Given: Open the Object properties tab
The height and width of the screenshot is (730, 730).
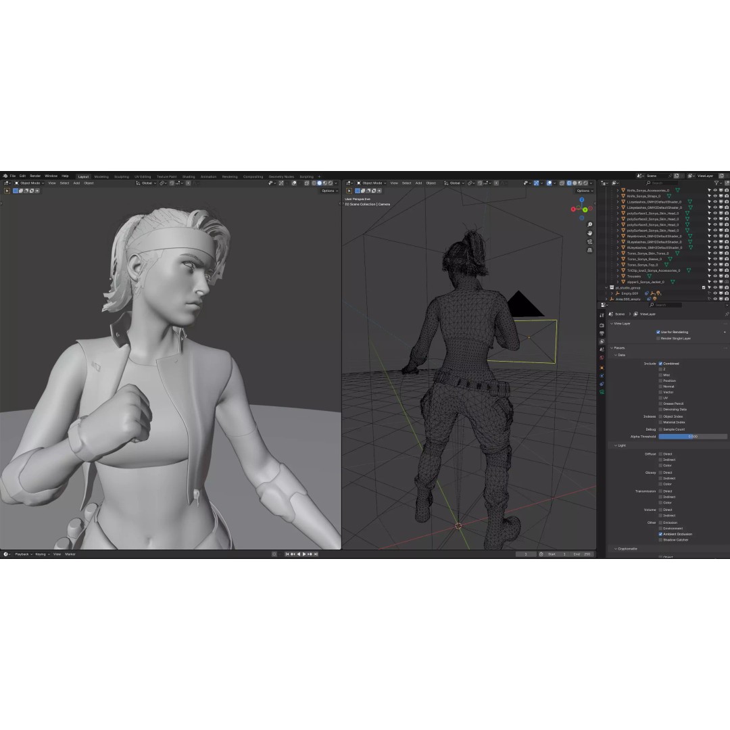Looking at the screenshot, I should (602, 368).
